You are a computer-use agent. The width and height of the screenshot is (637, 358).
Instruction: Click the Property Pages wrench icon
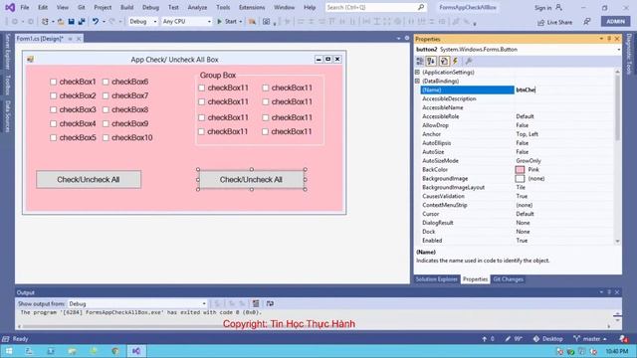coord(469,62)
